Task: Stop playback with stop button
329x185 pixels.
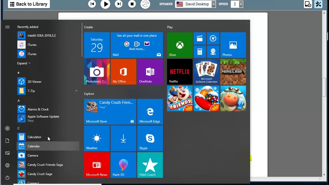Action: [x=132, y=4]
